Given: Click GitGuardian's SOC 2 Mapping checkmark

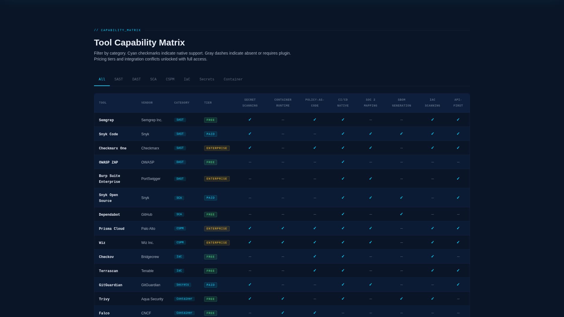Looking at the screenshot, I should 371,285.
